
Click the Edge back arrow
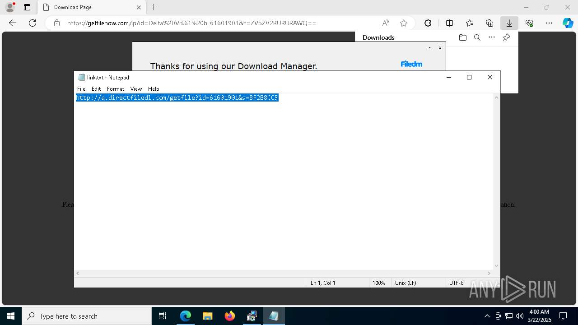13,23
